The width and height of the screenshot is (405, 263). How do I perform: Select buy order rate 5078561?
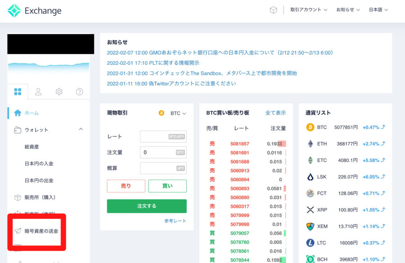click(240, 251)
